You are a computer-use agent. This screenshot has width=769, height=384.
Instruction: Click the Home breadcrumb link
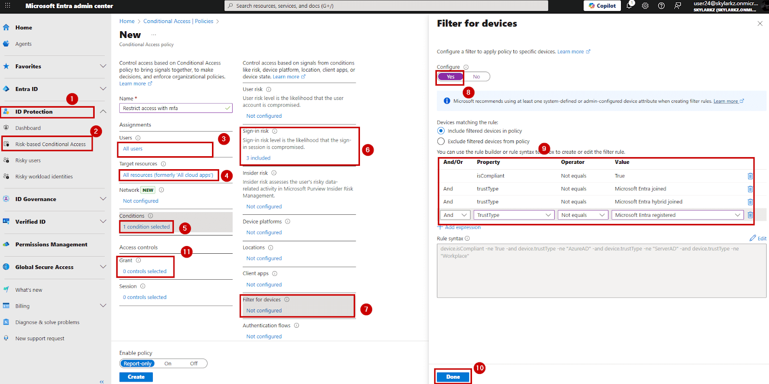click(127, 21)
